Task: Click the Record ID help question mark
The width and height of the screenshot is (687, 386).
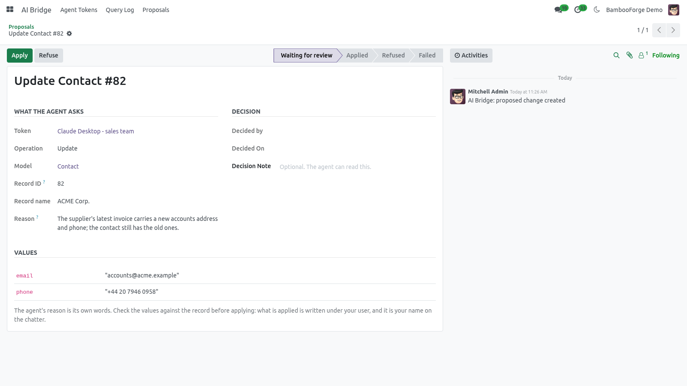Action: [44, 182]
